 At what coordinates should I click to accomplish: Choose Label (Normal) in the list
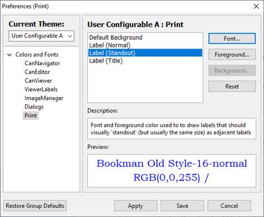145,45
